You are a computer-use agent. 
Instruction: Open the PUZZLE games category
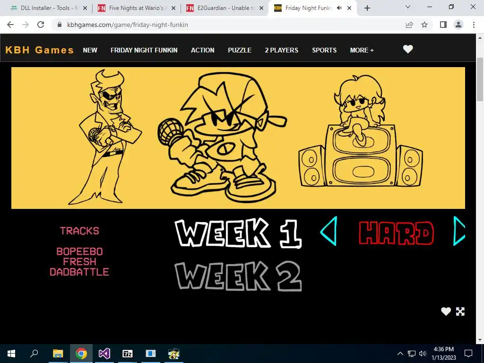coord(240,50)
